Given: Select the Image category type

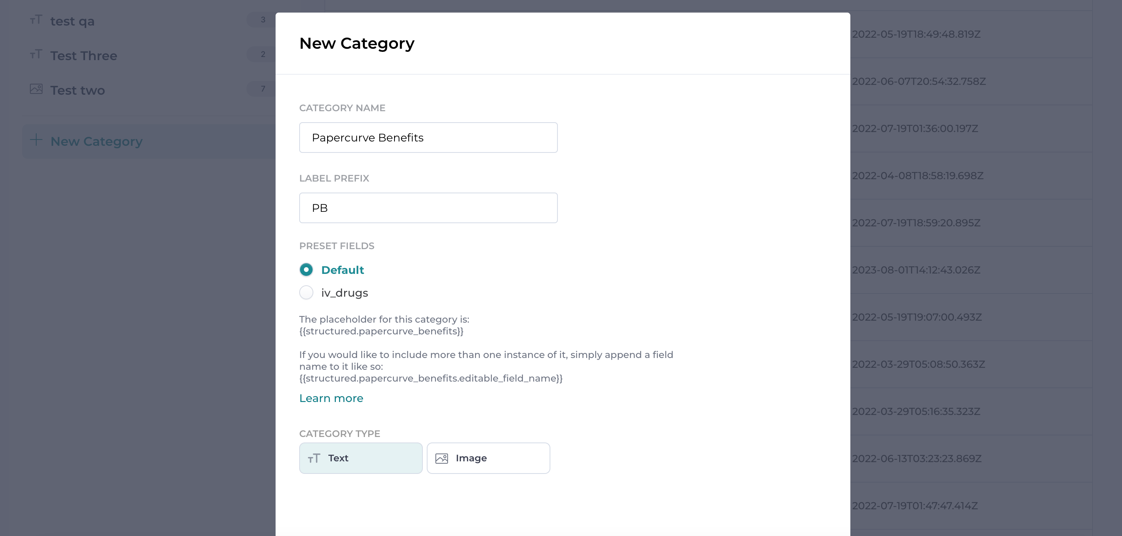Looking at the screenshot, I should click(488, 458).
